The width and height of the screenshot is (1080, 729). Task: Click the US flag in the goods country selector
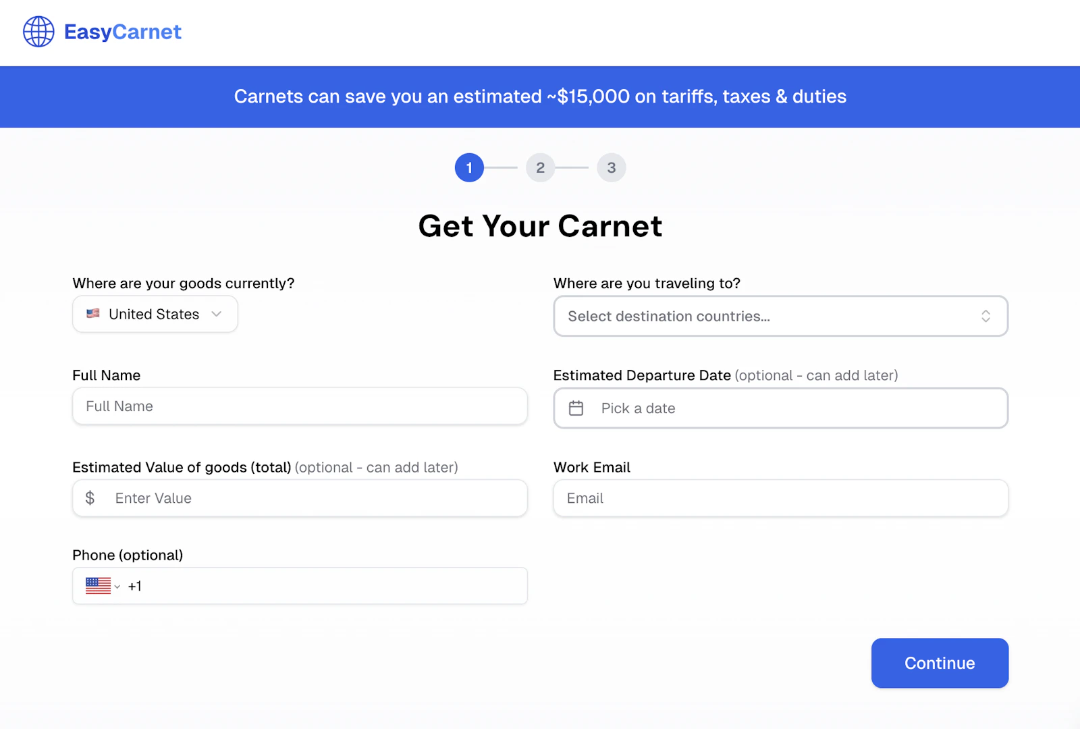93,313
